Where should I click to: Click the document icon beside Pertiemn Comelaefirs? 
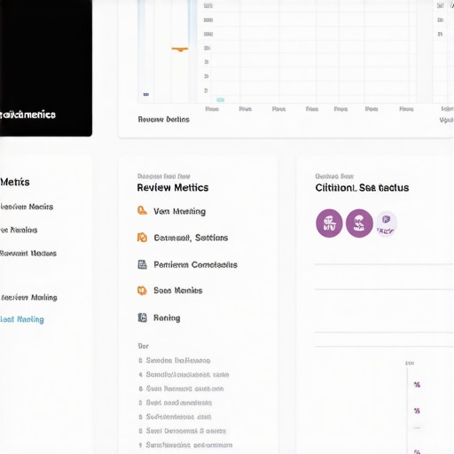point(143,264)
